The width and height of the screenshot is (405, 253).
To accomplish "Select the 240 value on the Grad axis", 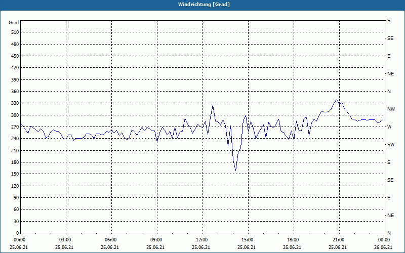I will 15,139.
